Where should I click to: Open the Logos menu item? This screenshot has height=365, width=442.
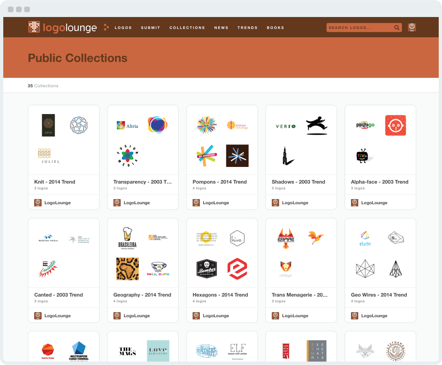(123, 28)
